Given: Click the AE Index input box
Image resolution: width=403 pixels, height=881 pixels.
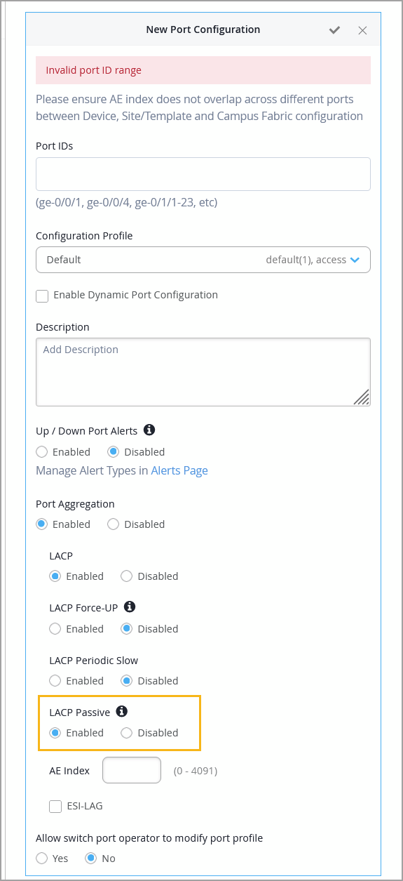Looking at the screenshot, I should coord(132,770).
